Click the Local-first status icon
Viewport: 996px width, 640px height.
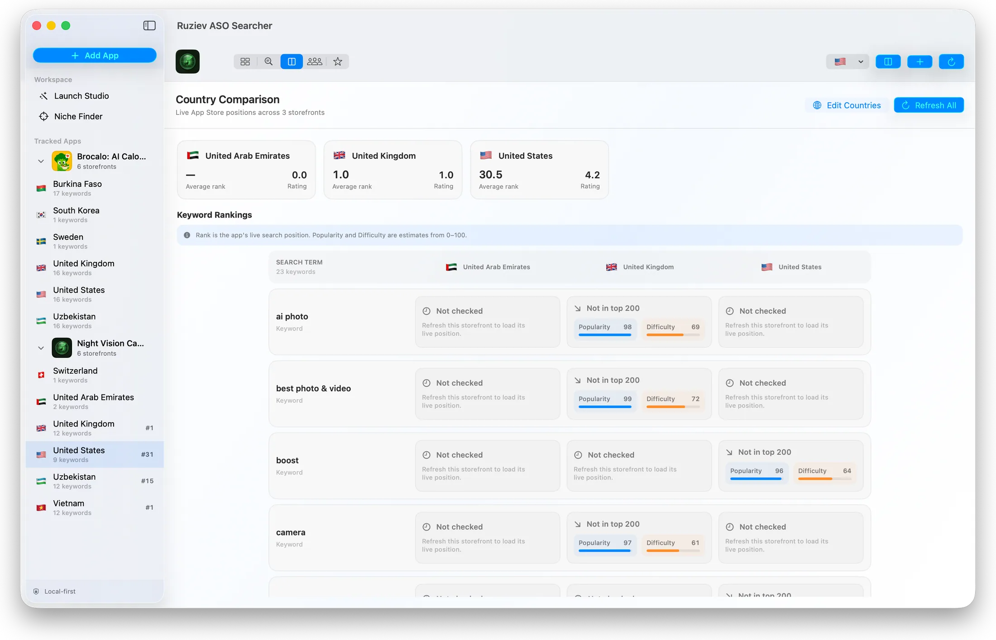point(36,591)
